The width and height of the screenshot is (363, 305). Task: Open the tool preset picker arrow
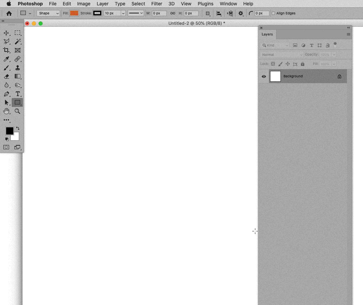(30, 13)
